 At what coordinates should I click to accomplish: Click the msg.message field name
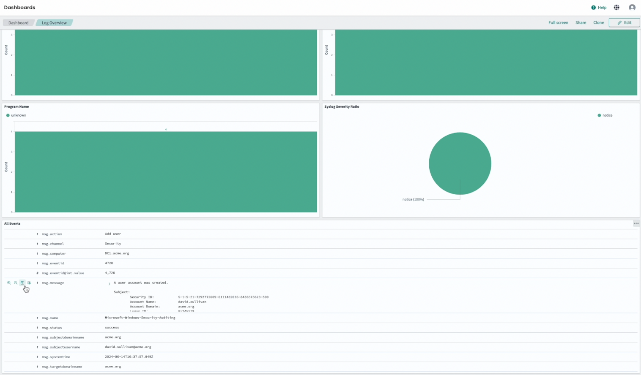click(x=53, y=283)
